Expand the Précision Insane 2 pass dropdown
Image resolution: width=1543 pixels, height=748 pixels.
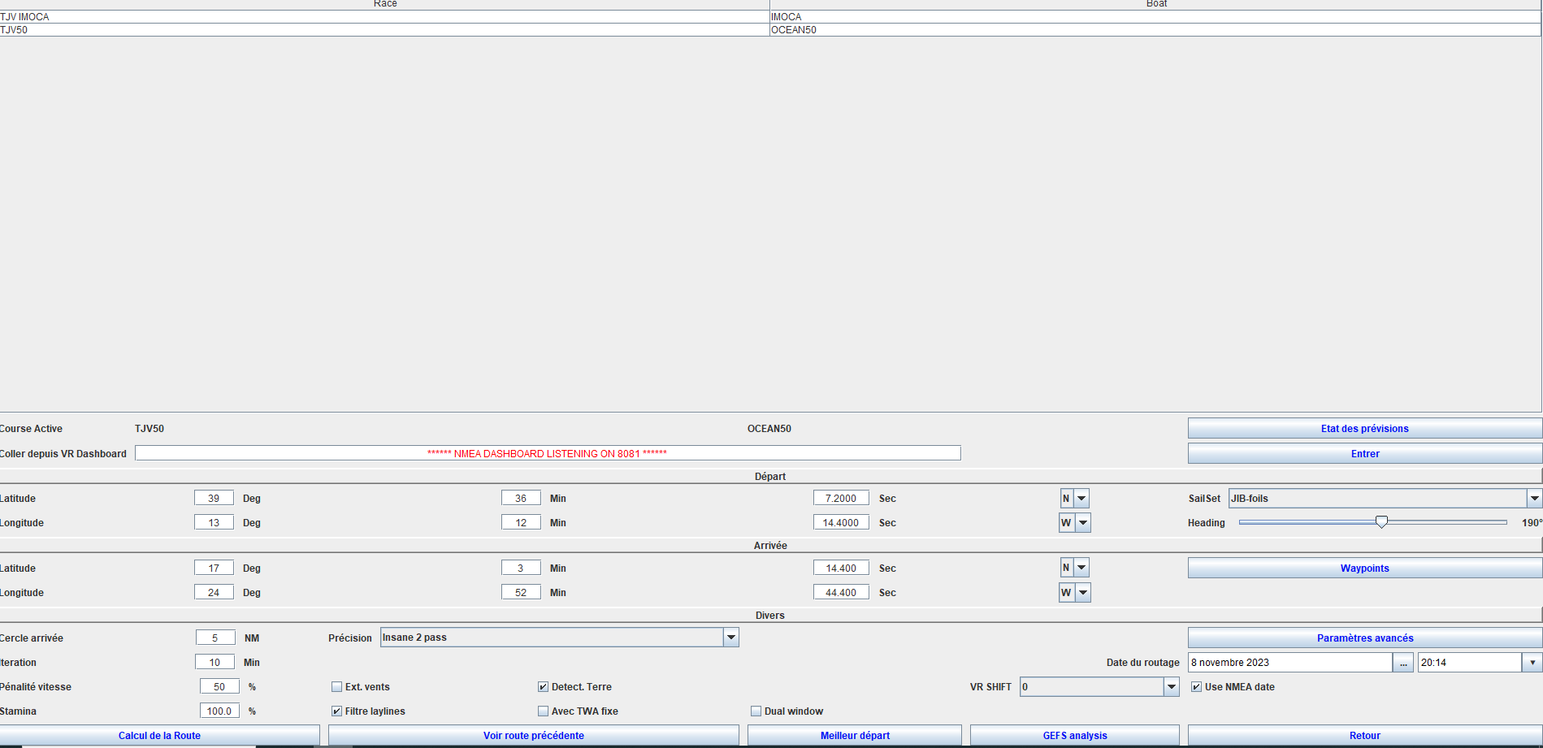point(731,638)
